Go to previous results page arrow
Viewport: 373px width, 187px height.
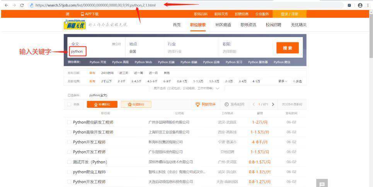click(254, 104)
